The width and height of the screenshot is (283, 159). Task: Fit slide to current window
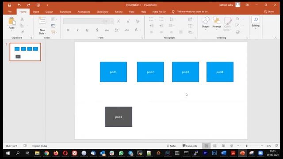[277, 146]
